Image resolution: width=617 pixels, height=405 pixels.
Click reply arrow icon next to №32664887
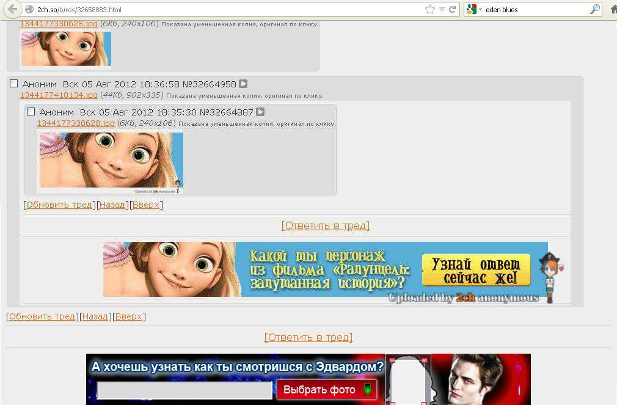[260, 112]
